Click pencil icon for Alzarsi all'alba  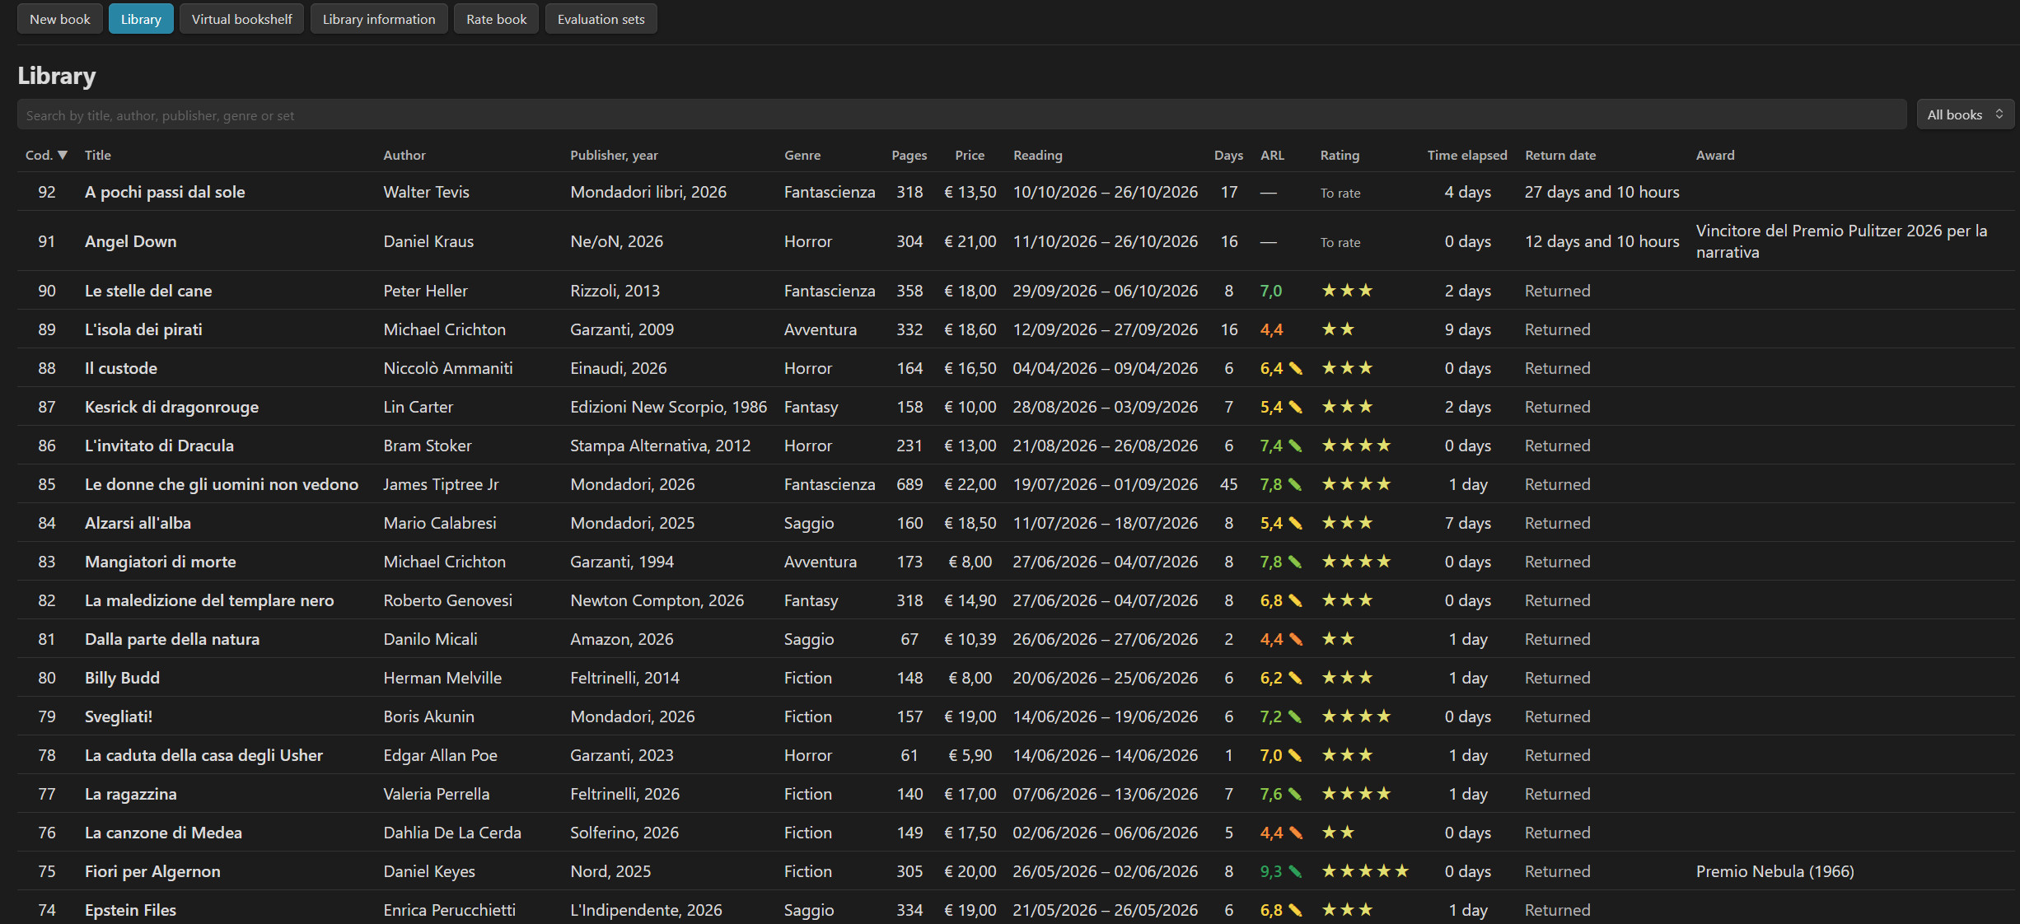1296,523
